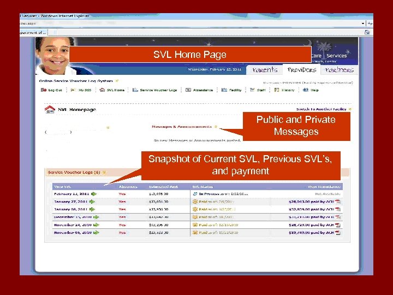Click the SVL Home house icon
The image size is (393, 295).
pos(102,90)
